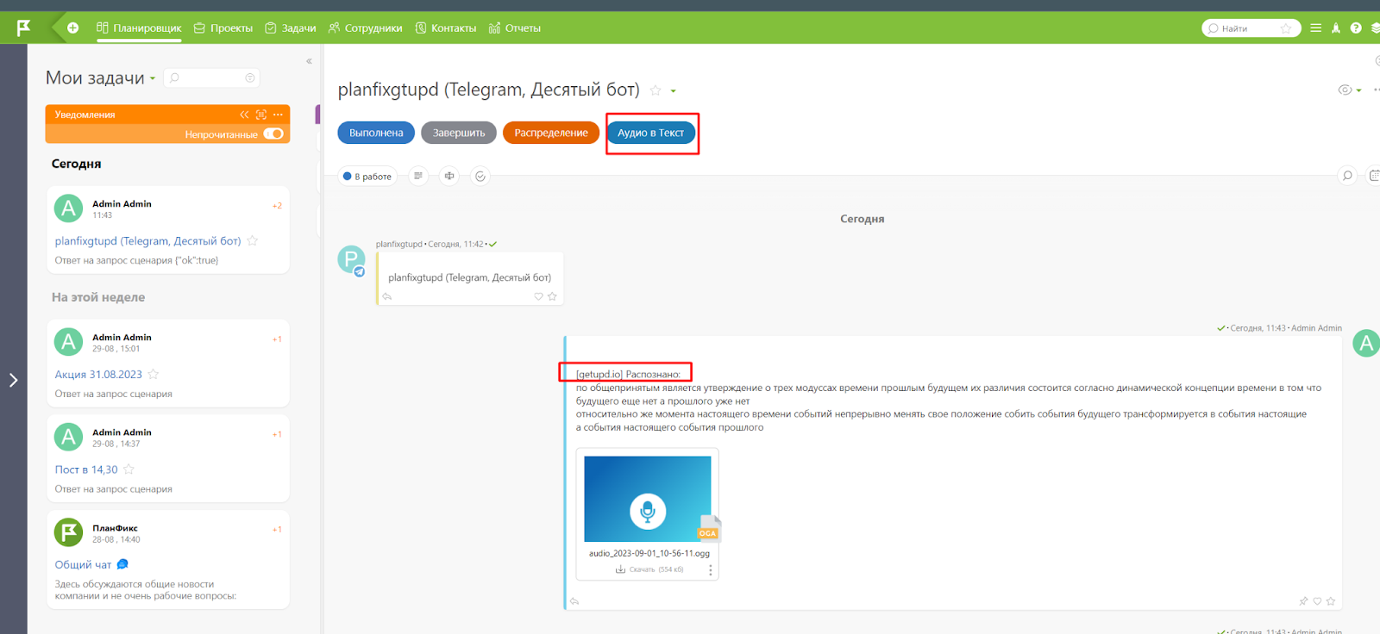This screenshot has width=1380, height=634.
Task: Click the rocket icon in top bar
Action: [x=1336, y=28]
